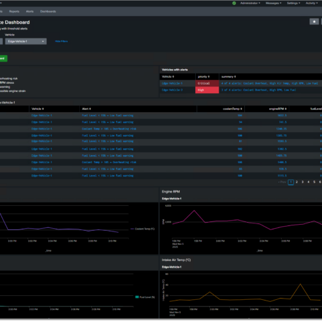
Task: Jump to page 4 of alerts
Action: (309, 182)
